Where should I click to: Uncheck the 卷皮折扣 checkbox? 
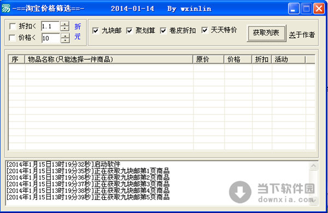[x=163, y=31]
